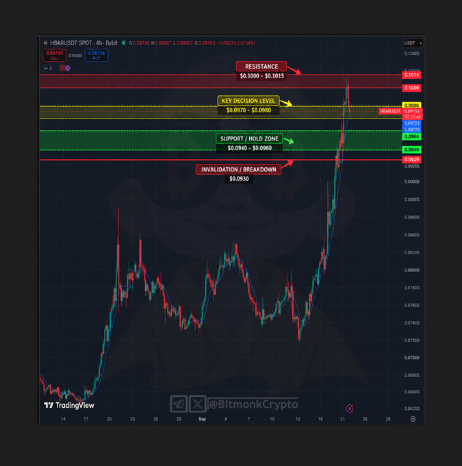Click the $0.0970 - $0.0980 range text
This screenshot has height=466, width=462.
click(248, 110)
